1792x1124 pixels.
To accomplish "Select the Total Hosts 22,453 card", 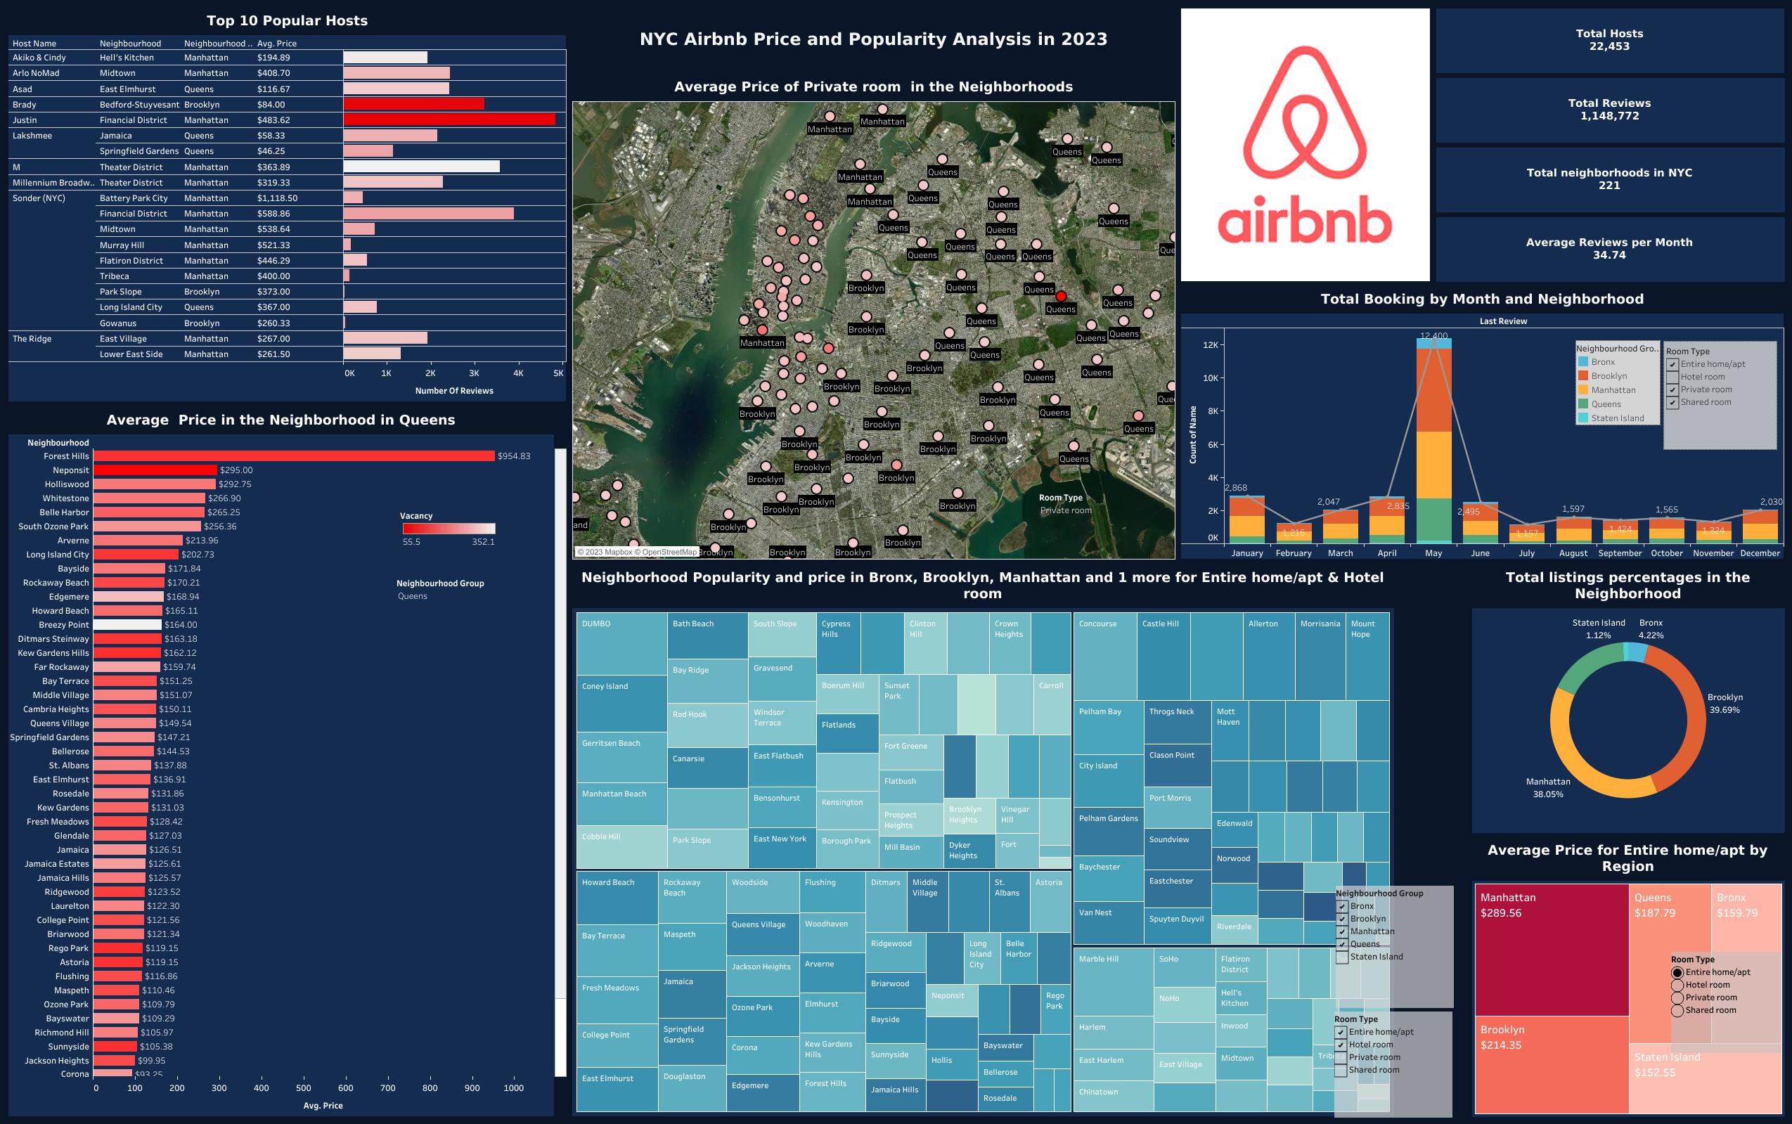I will pos(1609,40).
